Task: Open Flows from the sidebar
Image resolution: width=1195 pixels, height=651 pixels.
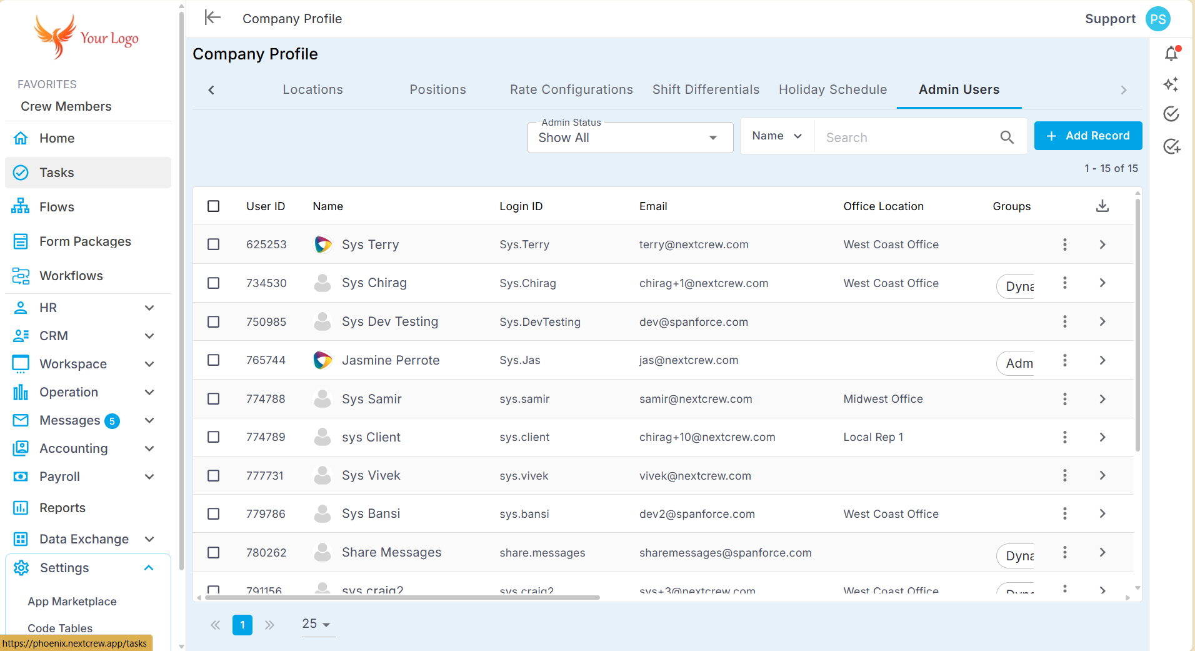Action: pos(88,207)
